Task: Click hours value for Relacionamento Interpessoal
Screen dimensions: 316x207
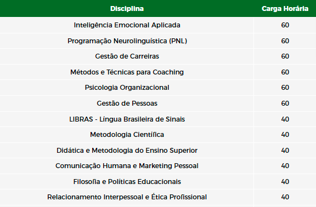Action: click(x=285, y=197)
